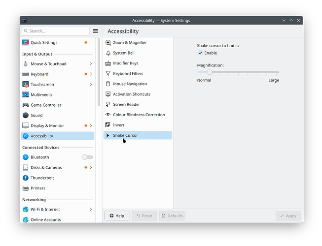Click the Magnification slider handle
Viewport: 322px width, 246px height.
click(210, 72)
